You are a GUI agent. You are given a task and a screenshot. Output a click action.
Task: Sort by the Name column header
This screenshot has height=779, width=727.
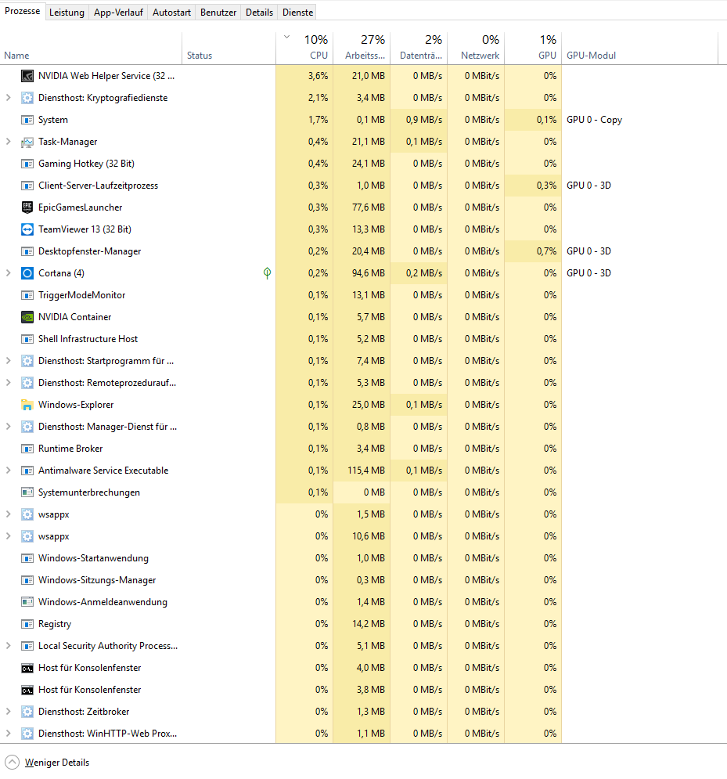pyautogui.click(x=91, y=48)
